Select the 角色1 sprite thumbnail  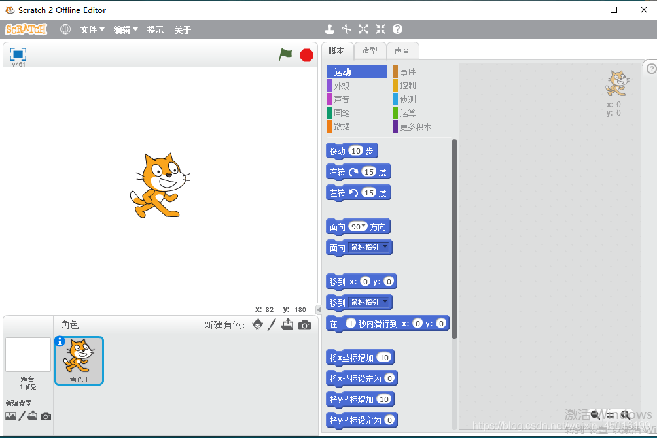(79, 361)
